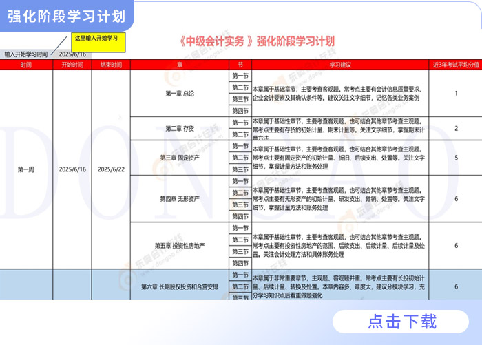Select the 第四章 无形资产 chapter cell

(180, 198)
